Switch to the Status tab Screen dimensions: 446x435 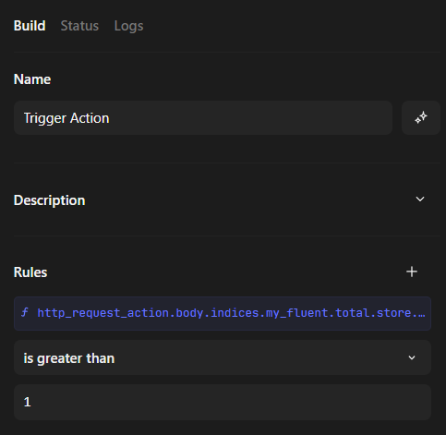(x=79, y=26)
